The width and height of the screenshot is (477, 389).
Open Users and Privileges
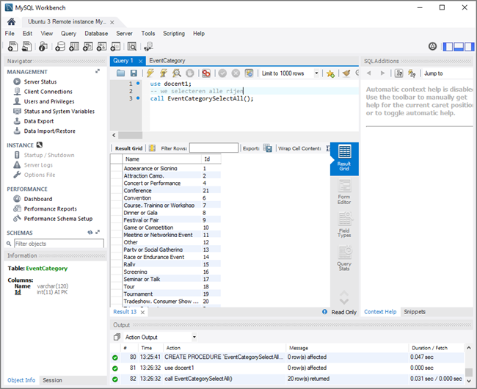pyautogui.click(x=49, y=101)
